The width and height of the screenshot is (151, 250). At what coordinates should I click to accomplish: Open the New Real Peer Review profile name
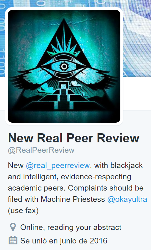tap(73, 138)
